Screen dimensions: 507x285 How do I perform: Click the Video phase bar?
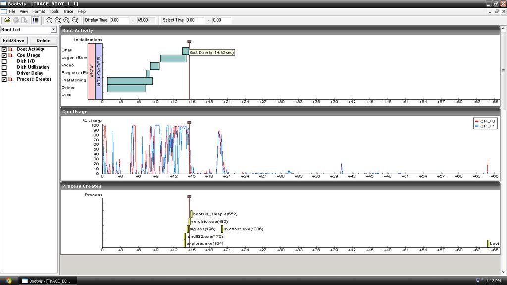[x=154, y=66]
